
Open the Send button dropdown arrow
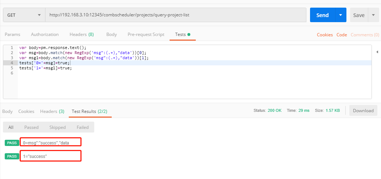(x=341, y=15)
